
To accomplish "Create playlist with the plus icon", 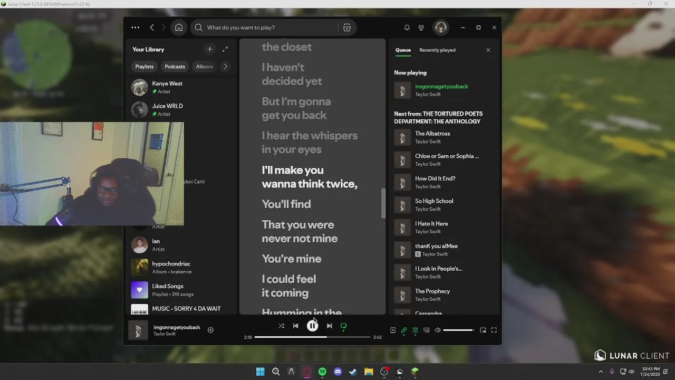I will pyautogui.click(x=210, y=49).
